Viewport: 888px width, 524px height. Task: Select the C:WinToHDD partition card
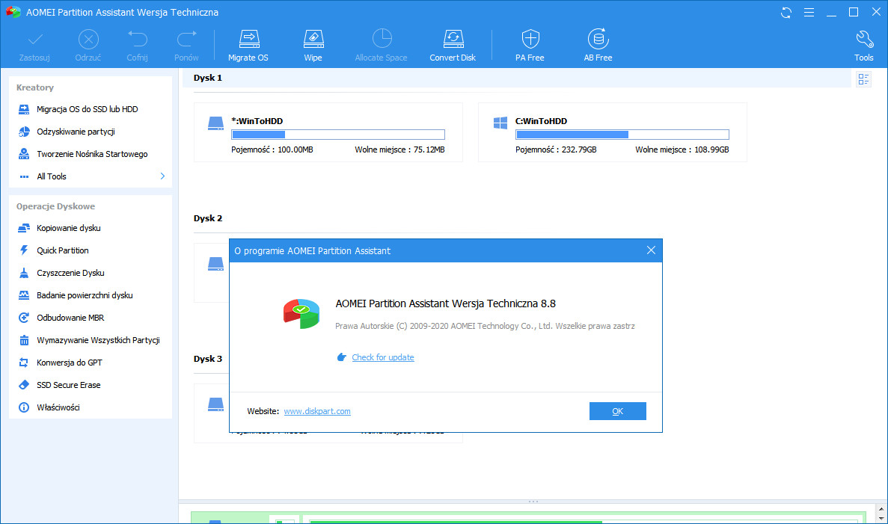[613, 132]
